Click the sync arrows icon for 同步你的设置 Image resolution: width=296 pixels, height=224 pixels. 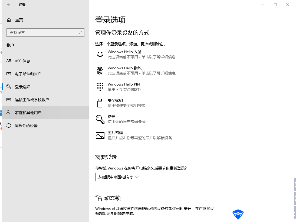[x=9, y=125]
